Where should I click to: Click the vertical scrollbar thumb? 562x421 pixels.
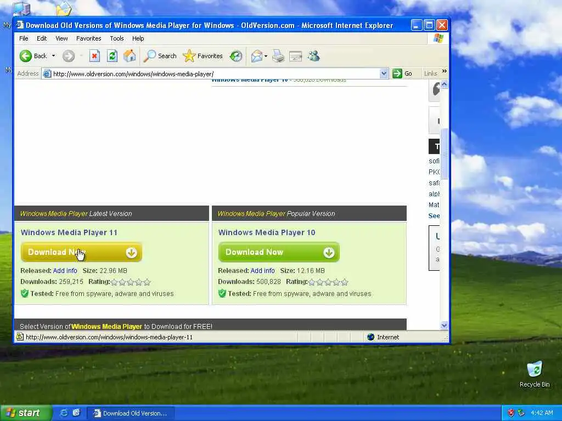coord(444,153)
